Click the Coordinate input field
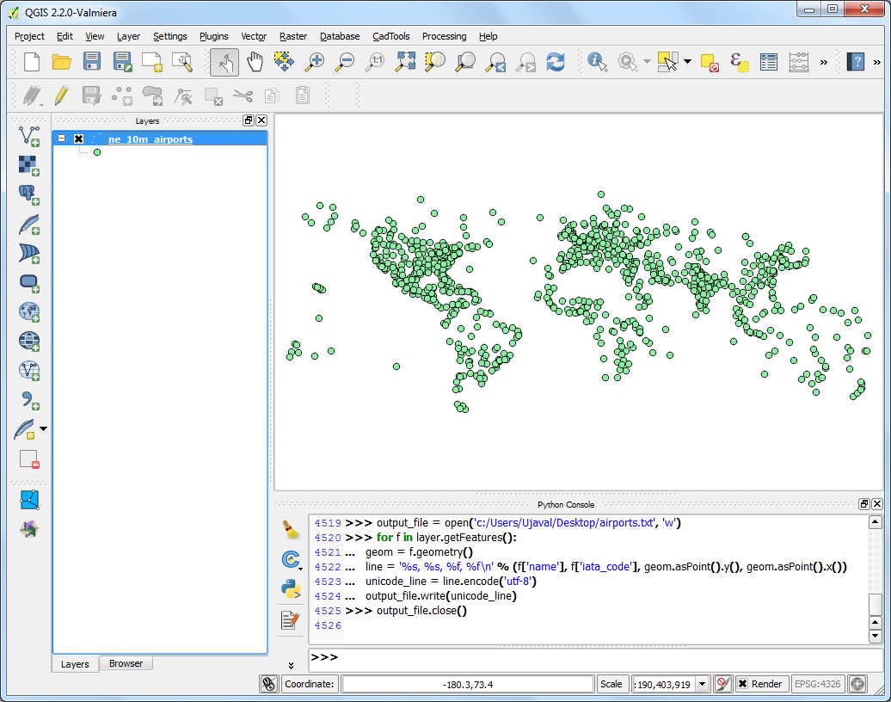The height and width of the screenshot is (702, 891). point(468,684)
